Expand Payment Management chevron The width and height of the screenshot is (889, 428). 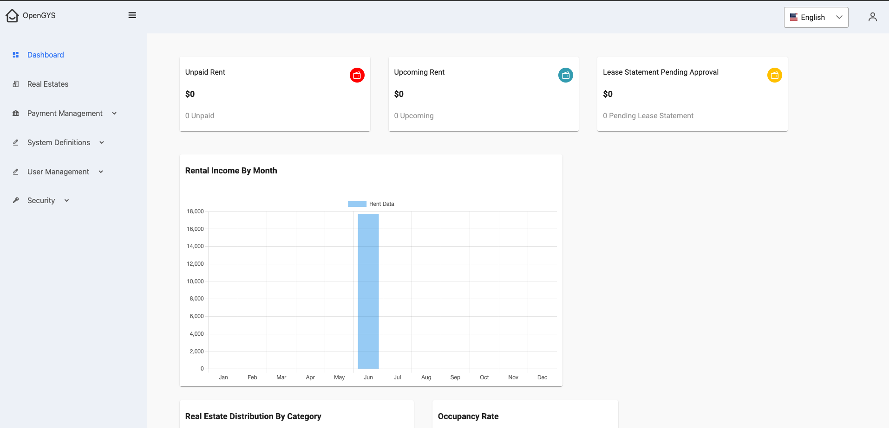tap(114, 114)
